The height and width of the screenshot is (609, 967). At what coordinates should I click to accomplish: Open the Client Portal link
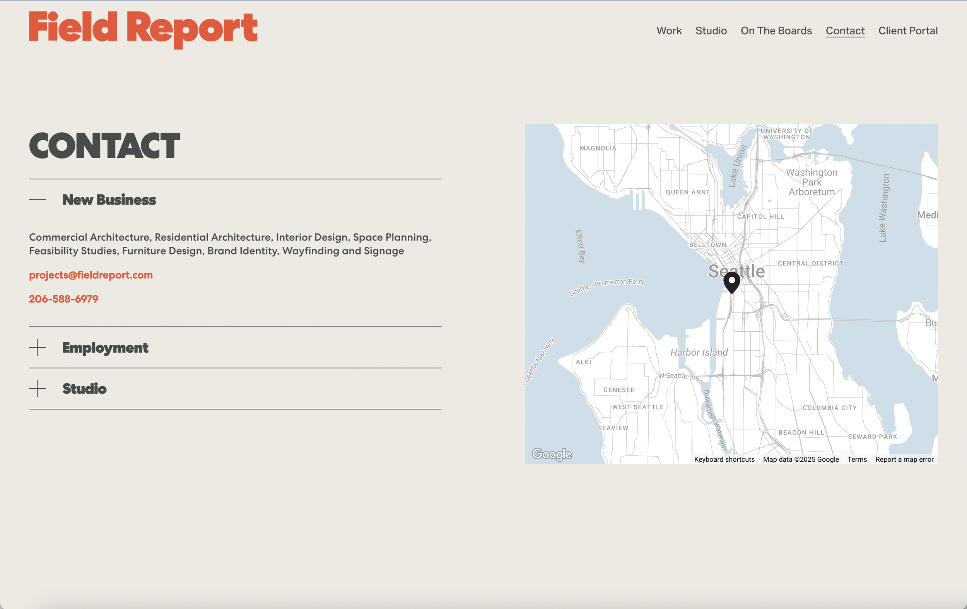(x=907, y=31)
